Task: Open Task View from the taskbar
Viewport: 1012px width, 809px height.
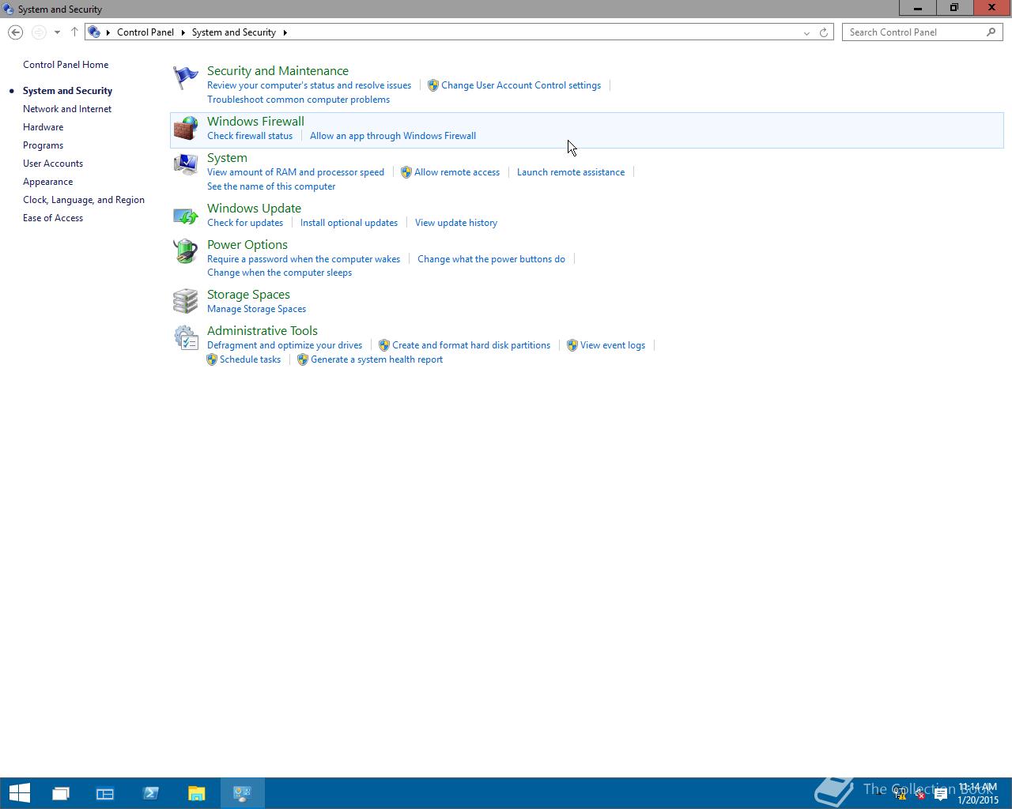Action: pyautogui.click(x=61, y=793)
